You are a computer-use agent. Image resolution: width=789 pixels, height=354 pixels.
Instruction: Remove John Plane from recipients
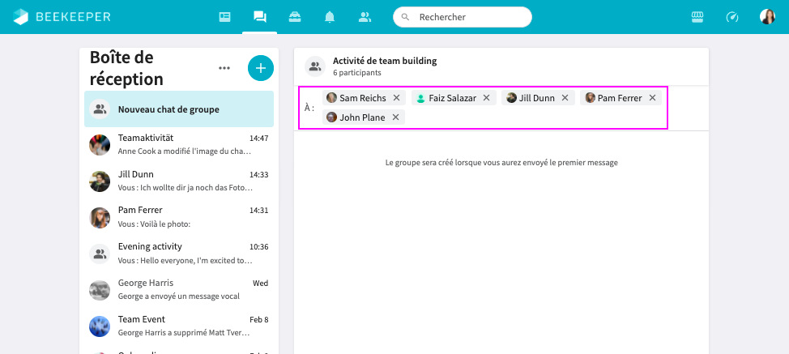pos(395,117)
